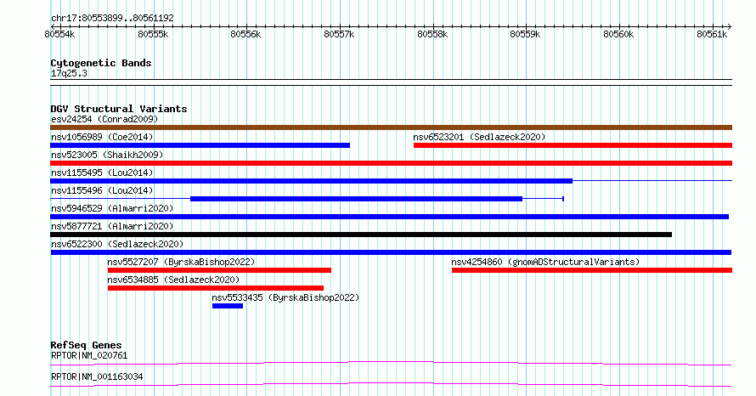Open the nsv523005 (Shaikh2009) label
756x396 pixels.
click(x=107, y=155)
